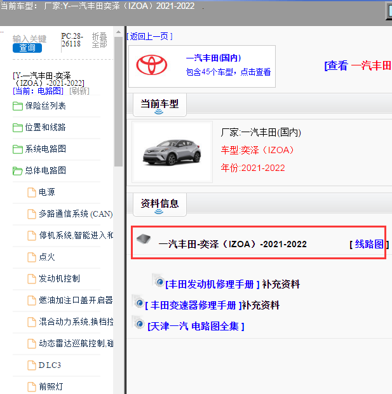Click the DLC3 document icon
The image size is (392, 394).
pos(32,365)
